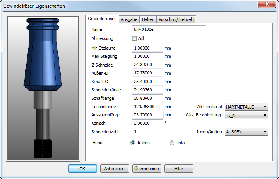
Task: Click the Außen-Ø value field
Action: (147, 73)
